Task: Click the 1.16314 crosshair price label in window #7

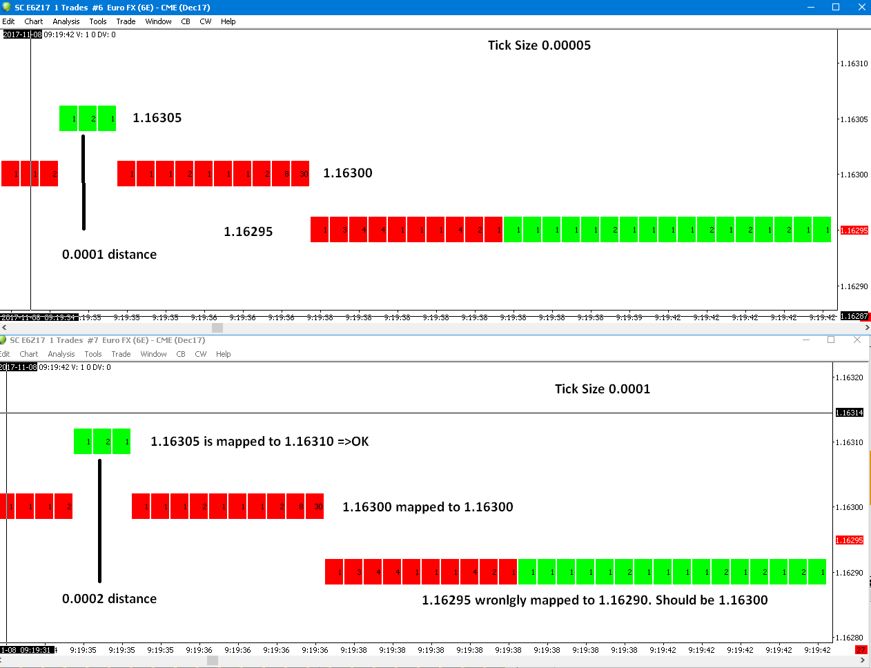Action: click(x=850, y=413)
